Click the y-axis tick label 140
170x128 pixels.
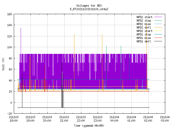tap(10, 25)
